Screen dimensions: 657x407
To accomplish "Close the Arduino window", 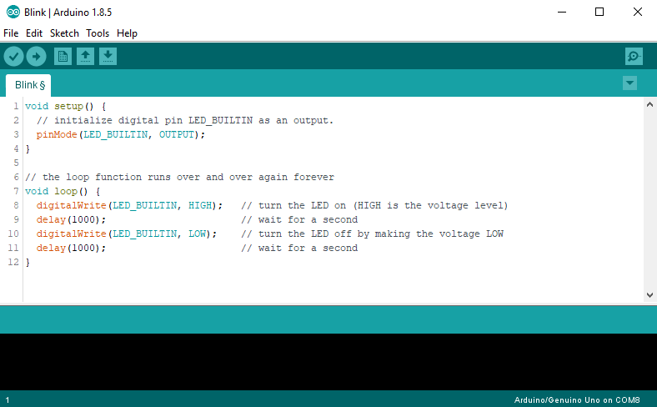I will [x=638, y=13].
